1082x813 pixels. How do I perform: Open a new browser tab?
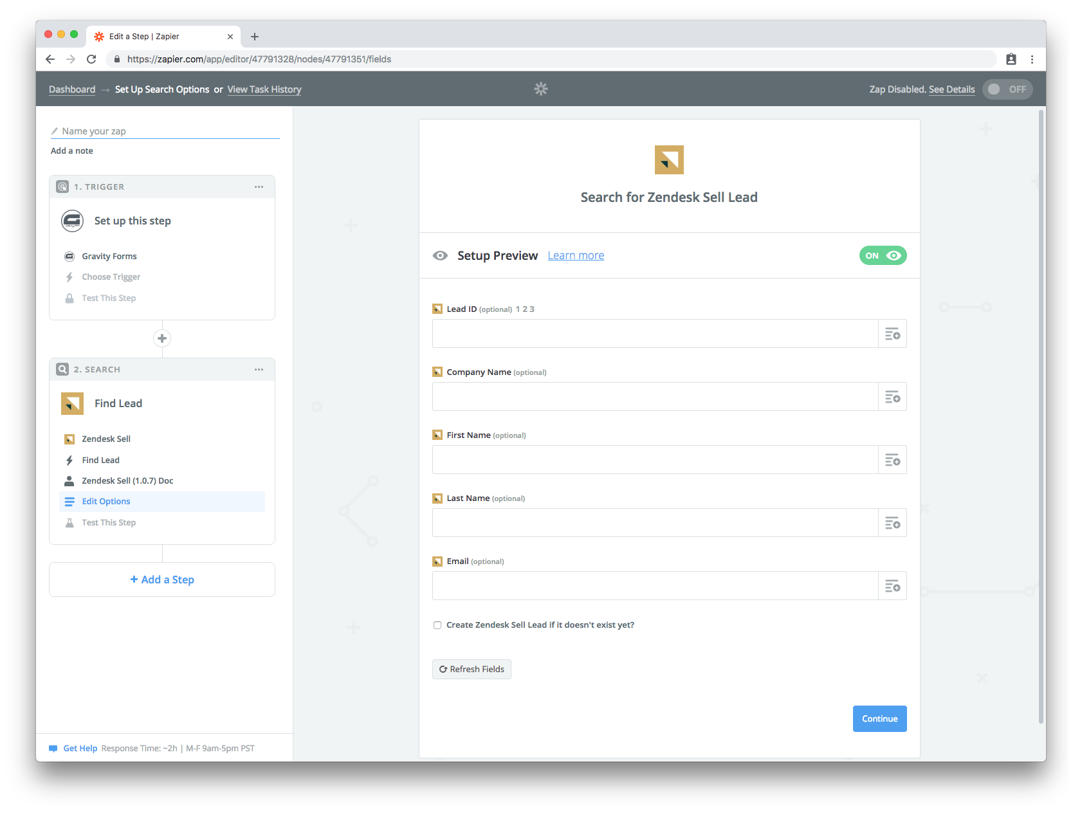pos(255,37)
